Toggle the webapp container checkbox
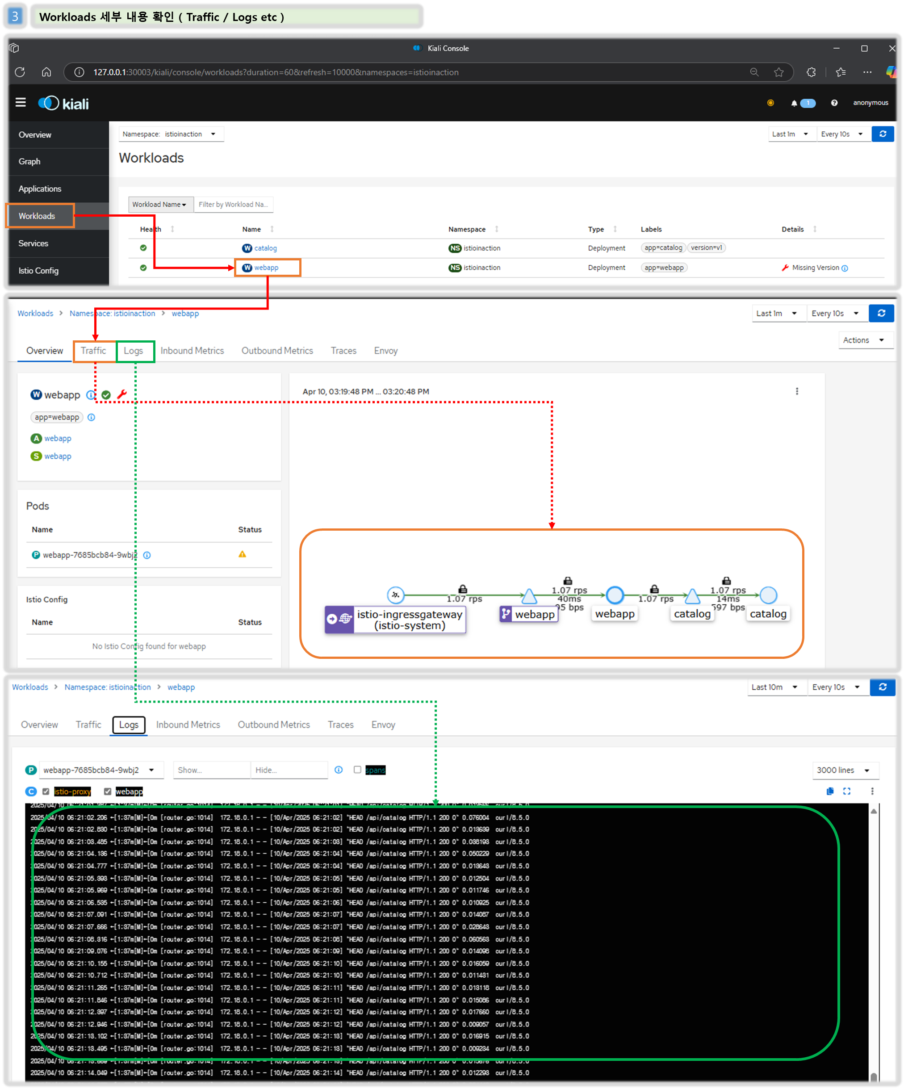The image size is (904, 1089). (107, 792)
